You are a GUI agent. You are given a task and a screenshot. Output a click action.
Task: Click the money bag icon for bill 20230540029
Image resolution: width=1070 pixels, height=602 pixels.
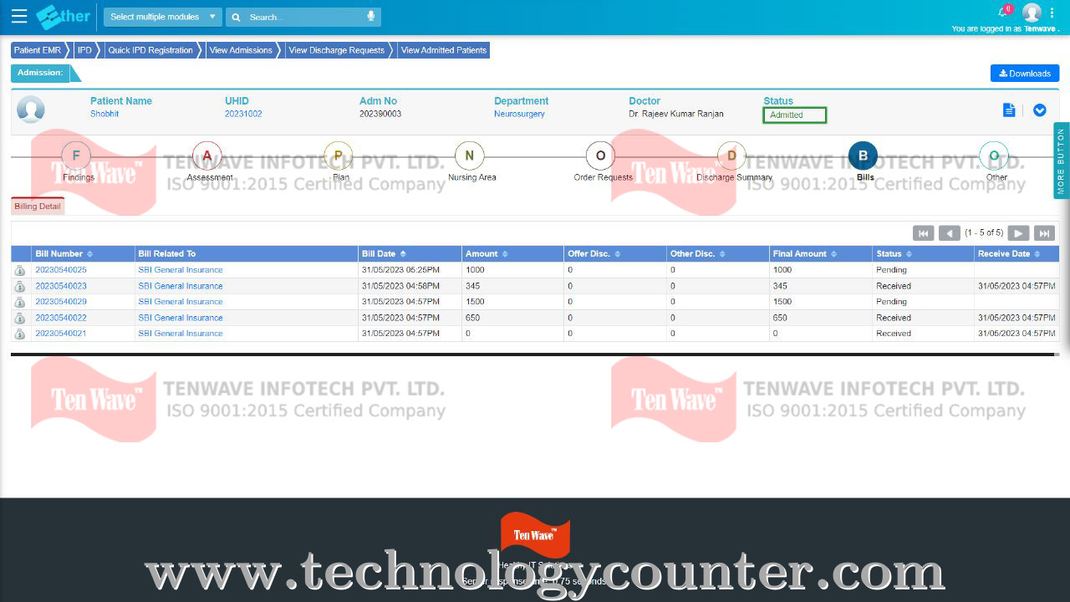point(20,302)
